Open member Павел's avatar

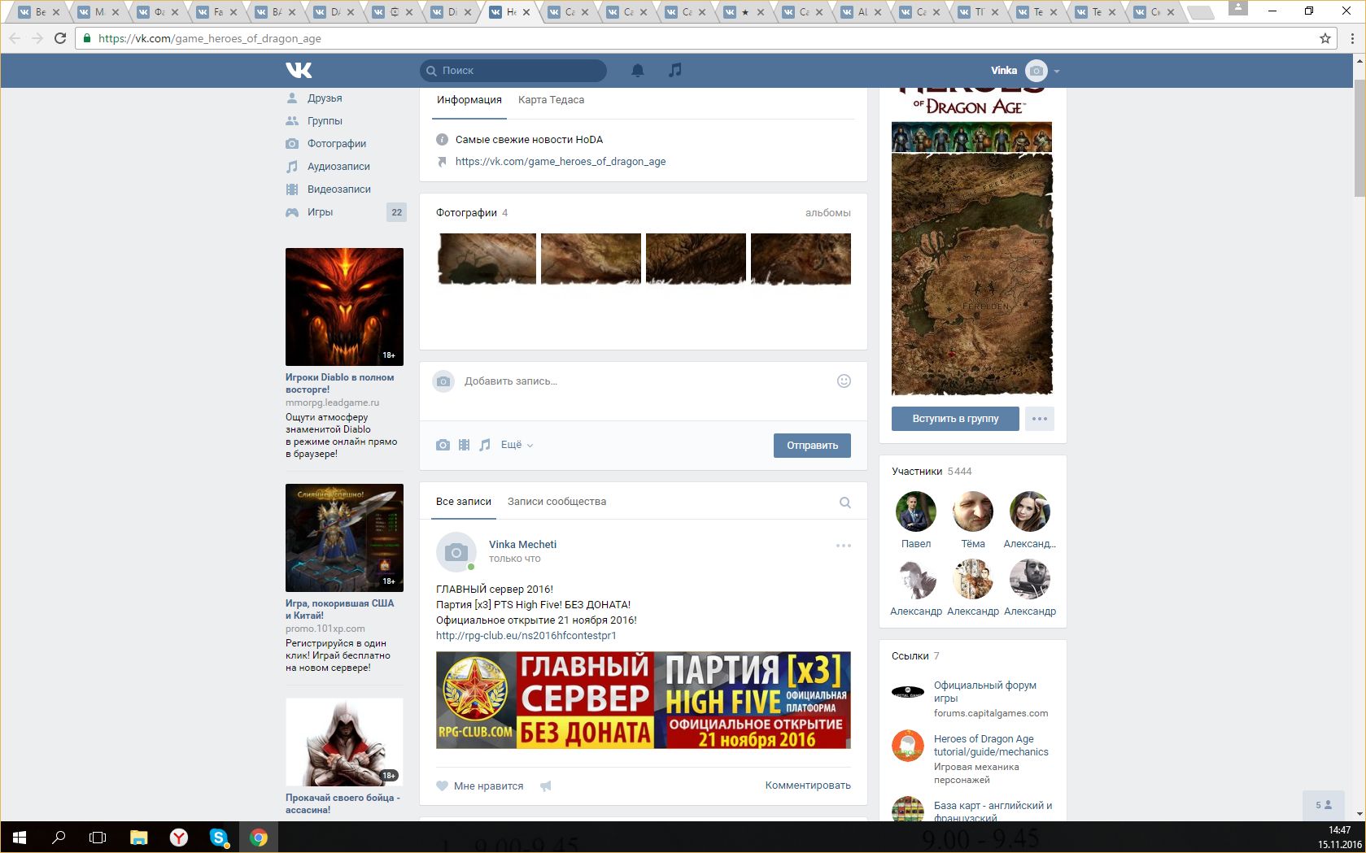[916, 511]
